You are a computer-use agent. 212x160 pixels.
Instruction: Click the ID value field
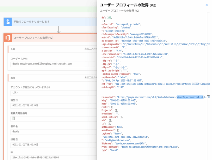point(54,158)
